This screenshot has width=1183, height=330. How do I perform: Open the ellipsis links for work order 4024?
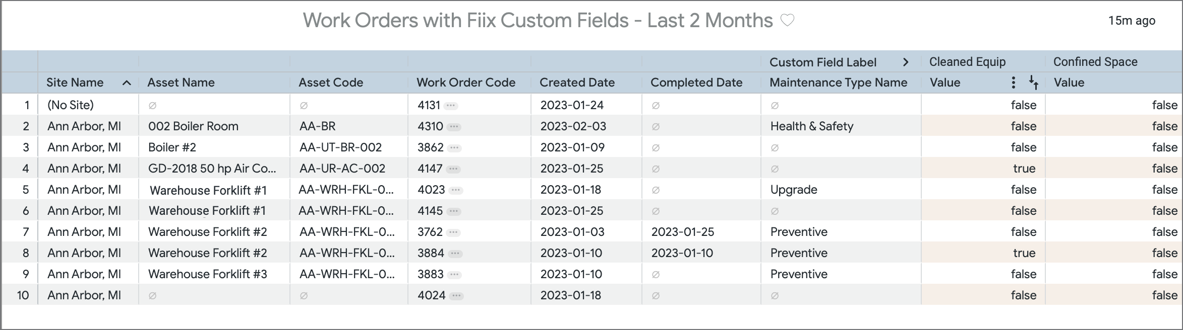456,296
